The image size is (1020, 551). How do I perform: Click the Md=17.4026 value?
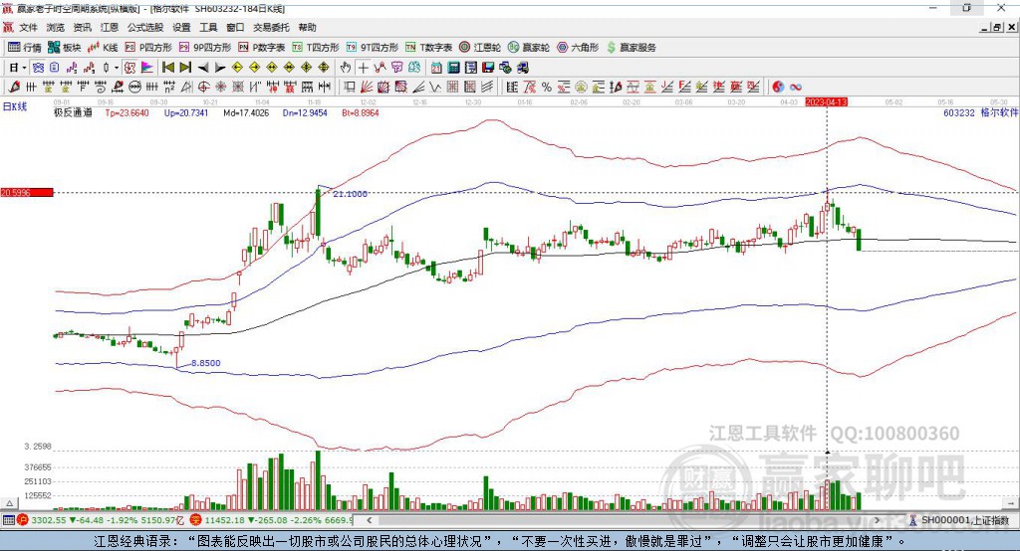(x=246, y=112)
